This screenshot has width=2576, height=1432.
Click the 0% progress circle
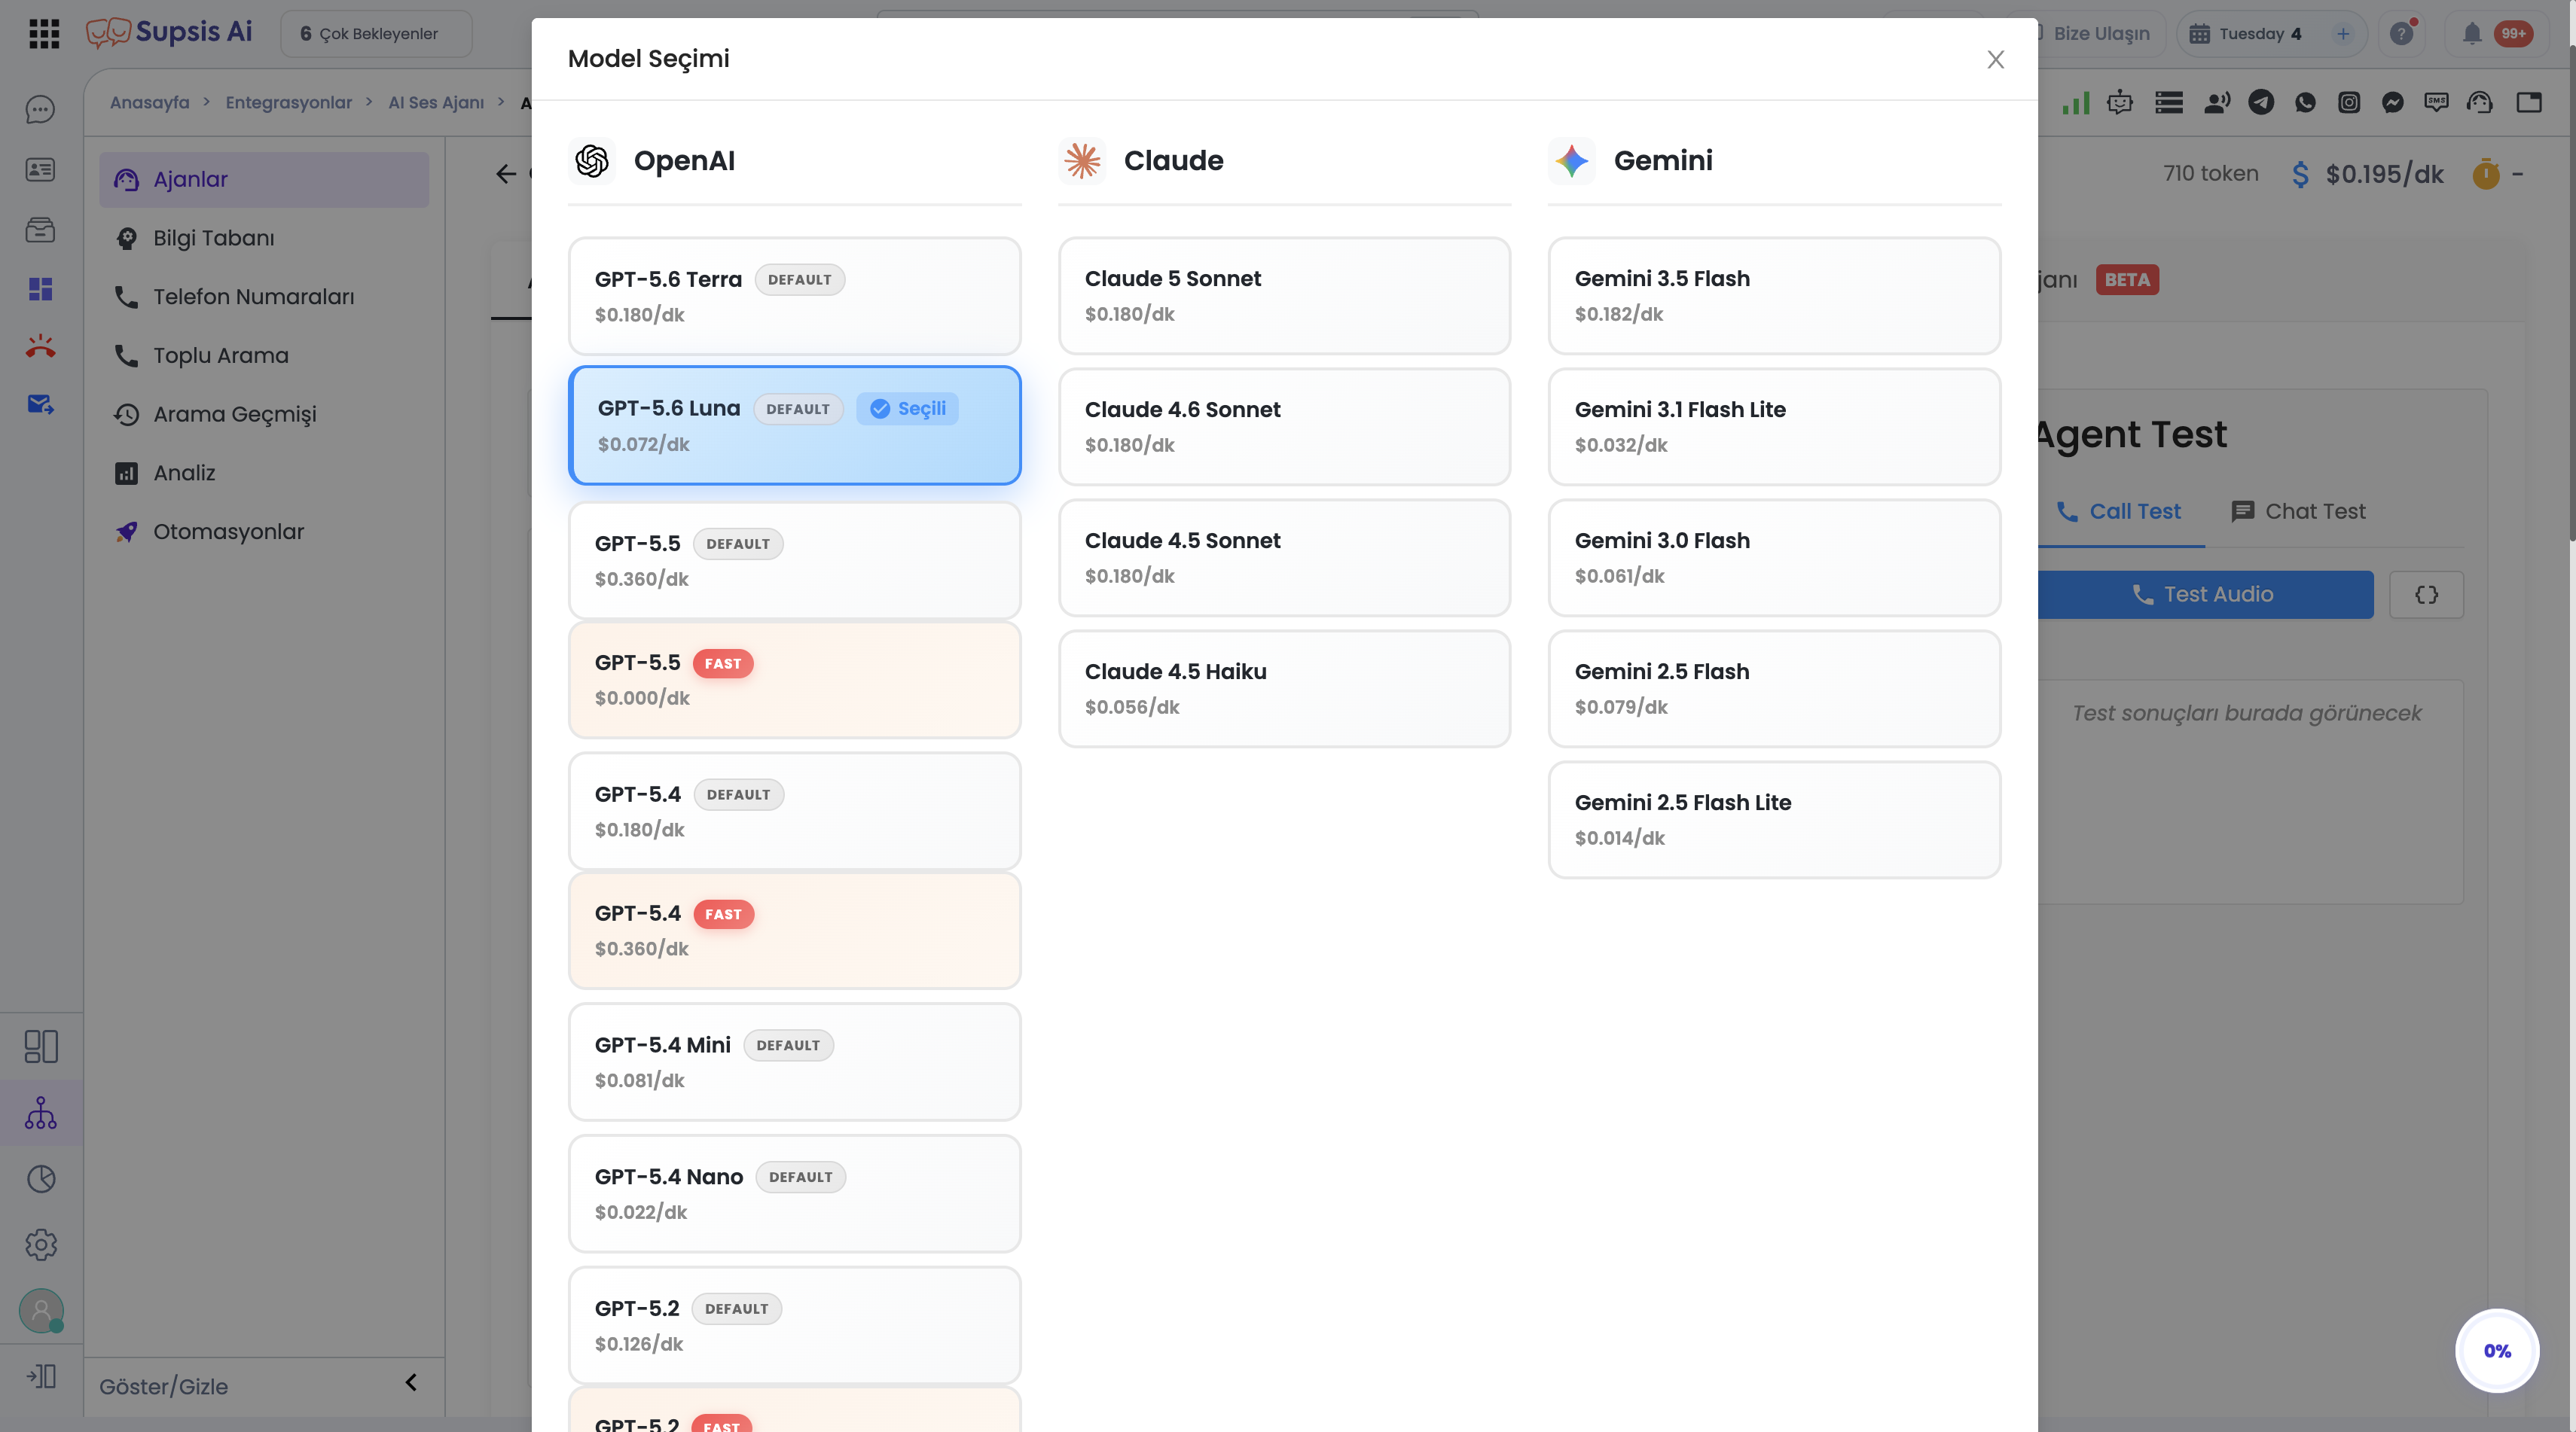[2497, 1351]
